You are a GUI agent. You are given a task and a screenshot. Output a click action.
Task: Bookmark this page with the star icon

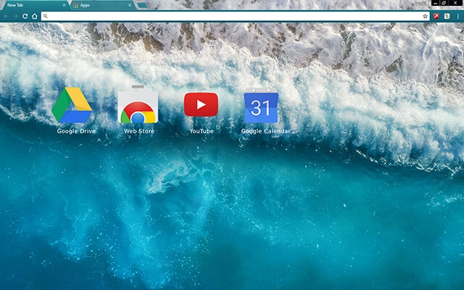point(426,16)
